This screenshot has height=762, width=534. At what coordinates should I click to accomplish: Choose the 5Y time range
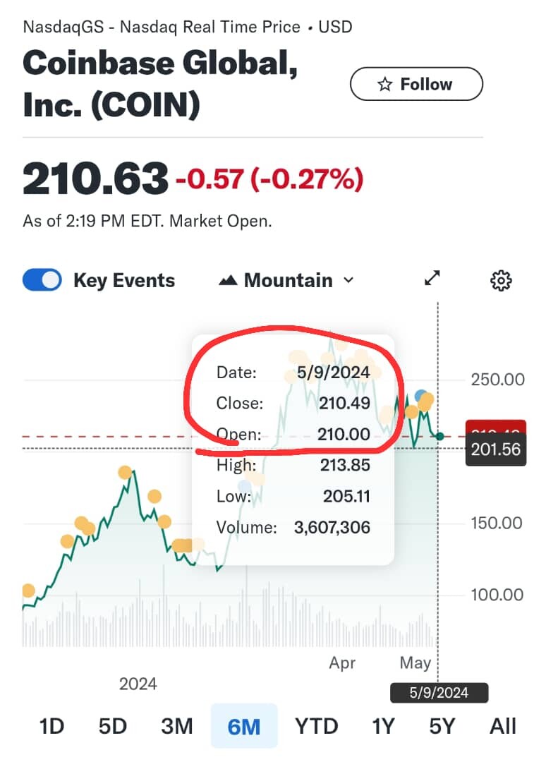(x=442, y=727)
